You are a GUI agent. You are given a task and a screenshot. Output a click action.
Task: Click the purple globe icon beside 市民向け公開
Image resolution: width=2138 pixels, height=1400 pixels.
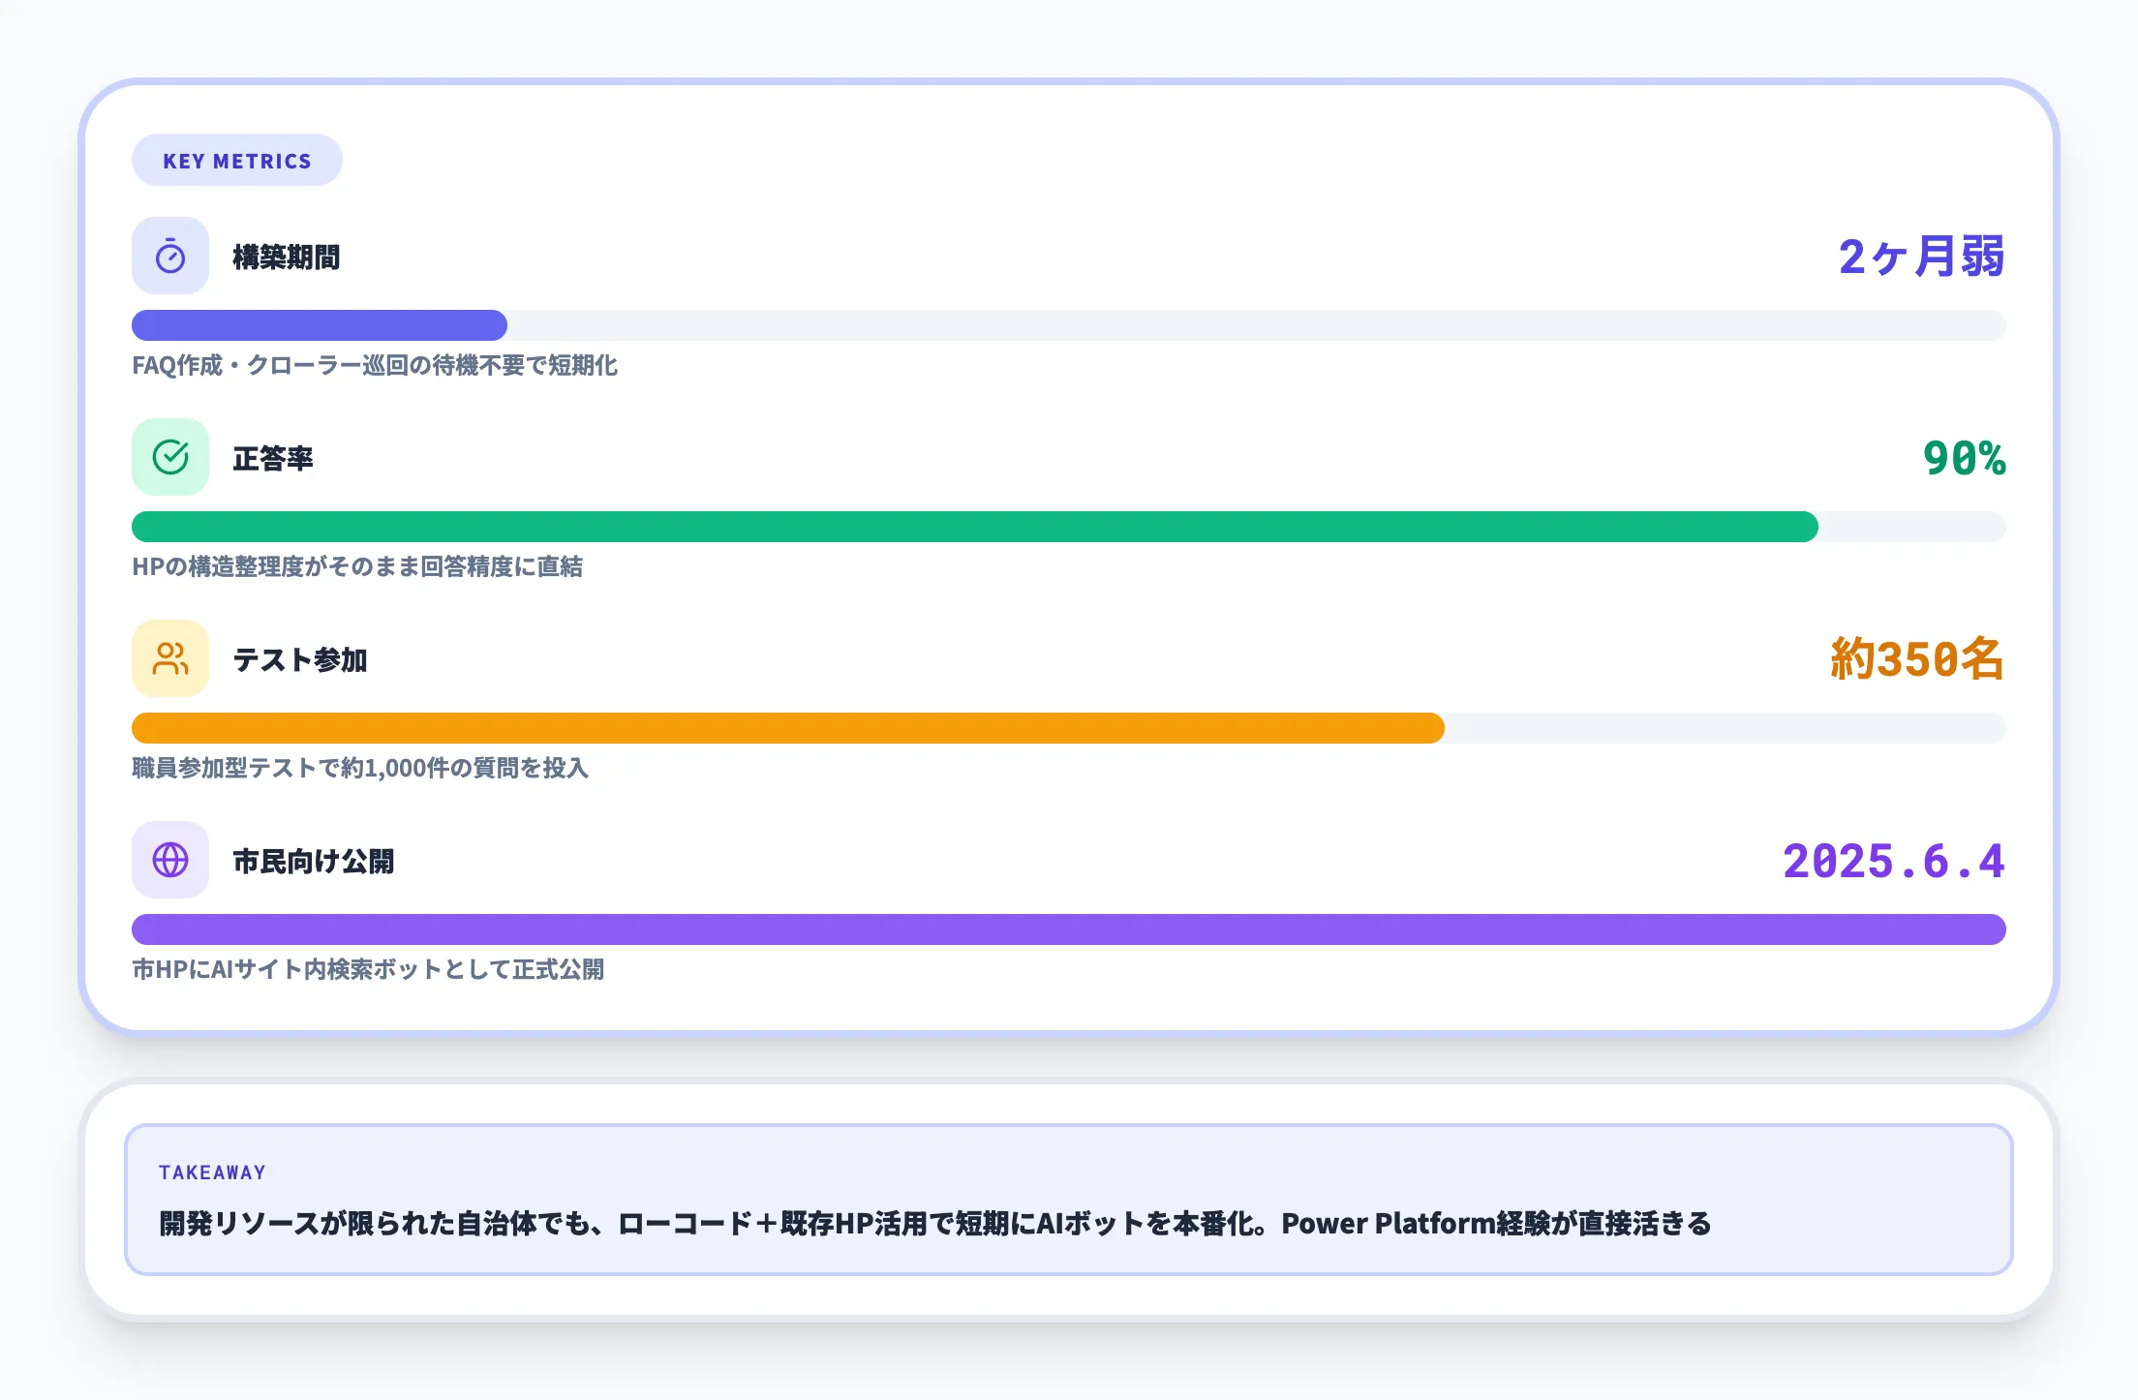pos(170,860)
